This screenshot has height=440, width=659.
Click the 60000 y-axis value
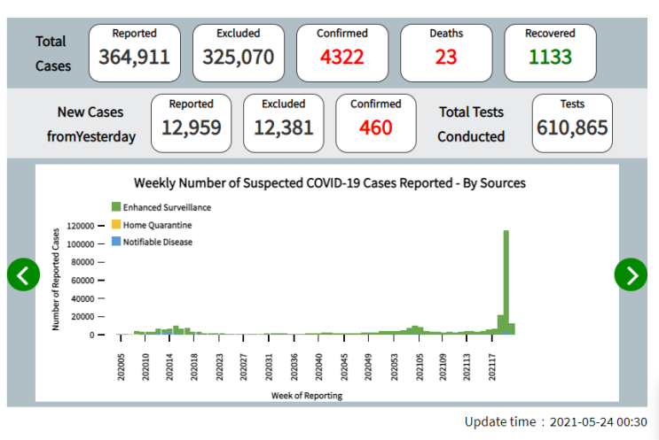[82, 280]
